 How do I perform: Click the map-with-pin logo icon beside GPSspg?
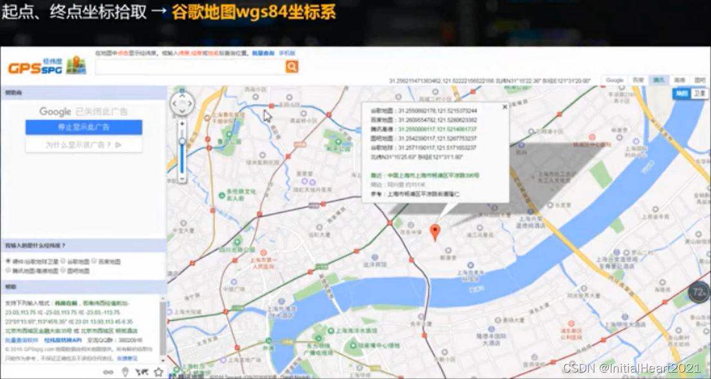[x=76, y=66]
